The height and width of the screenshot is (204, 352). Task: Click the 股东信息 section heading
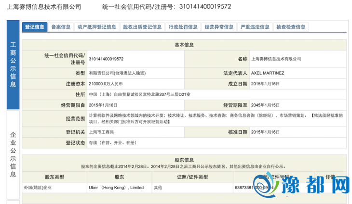point(184,159)
